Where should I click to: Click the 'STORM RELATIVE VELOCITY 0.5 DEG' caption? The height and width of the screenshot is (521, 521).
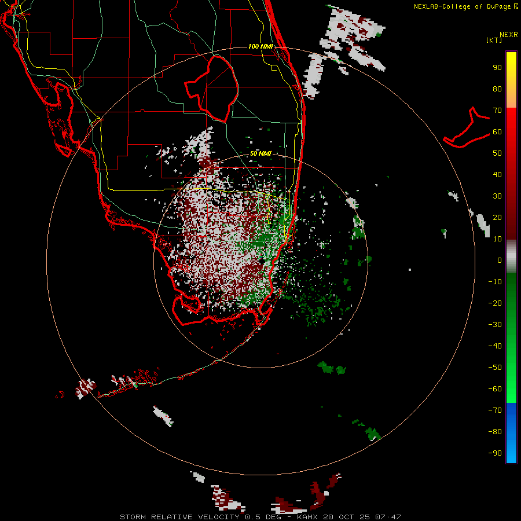point(200,517)
